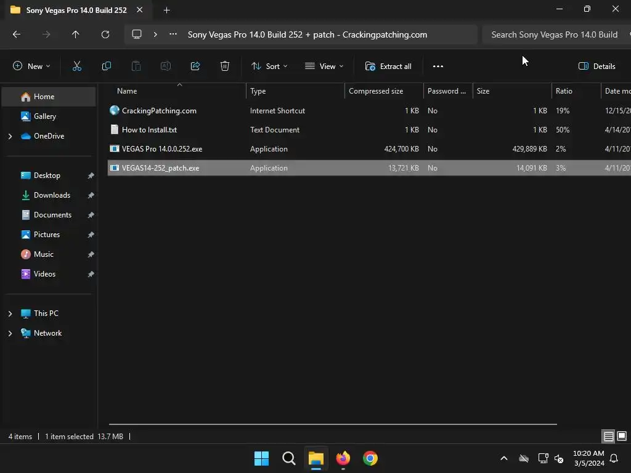Click the Paste clipboard icon
The image size is (631, 473).
(x=136, y=67)
